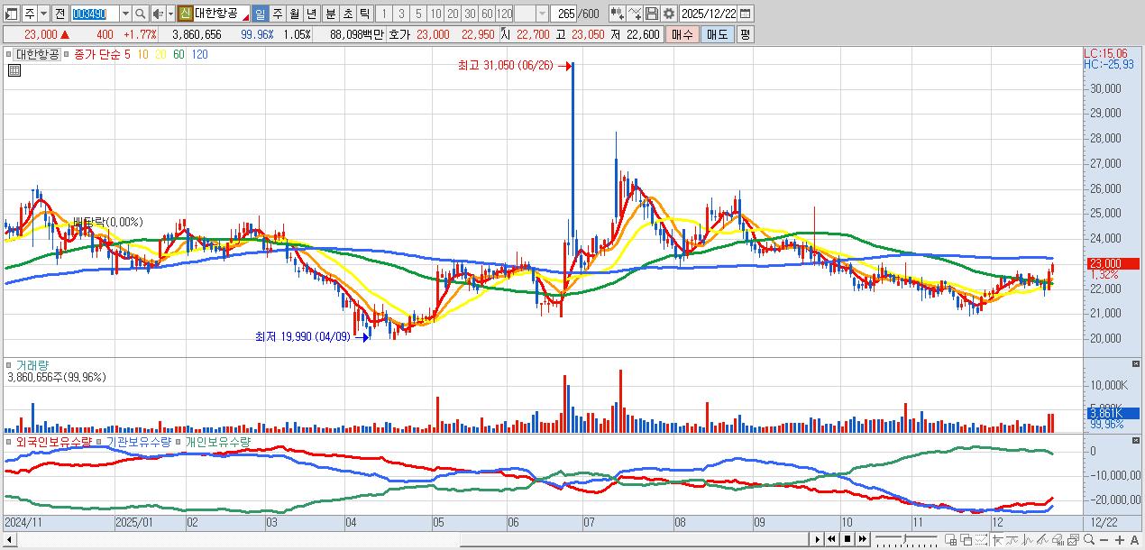
Task: Click the 최고 31,050 (06/26) marker
Action: click(516, 66)
